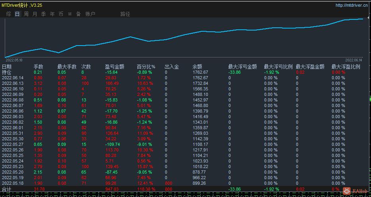Select the 2022.05.18 date in the table
The image size is (371, 197).
pyautogui.click(x=13, y=183)
